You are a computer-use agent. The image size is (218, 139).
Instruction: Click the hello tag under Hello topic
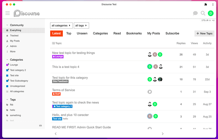coord(65,119)
